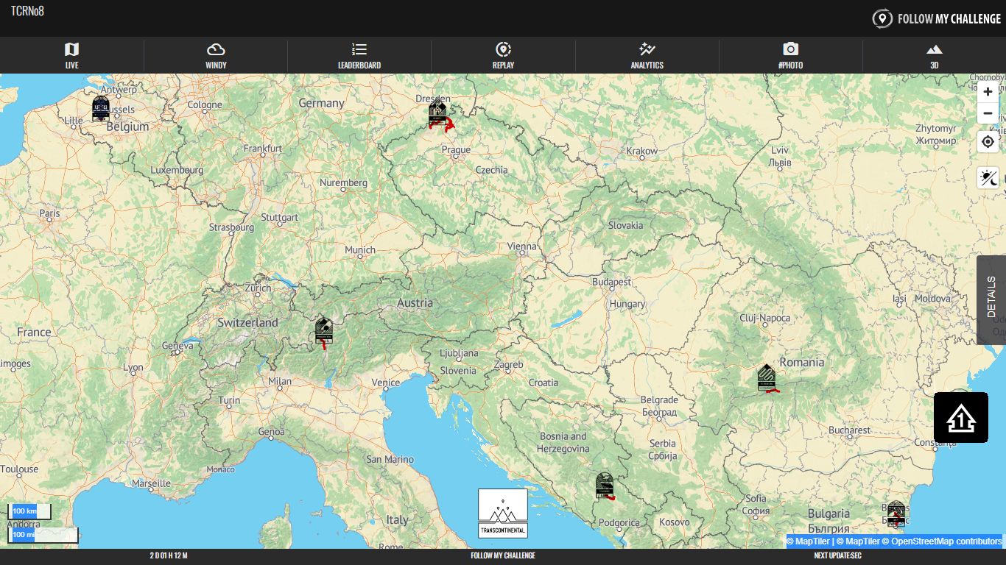The height and width of the screenshot is (565, 1006).
Task: Click the Follow My Challenge header logo
Action: 936,18
